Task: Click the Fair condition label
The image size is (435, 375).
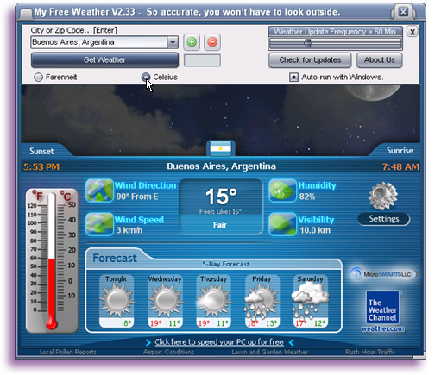Action: pos(220,225)
